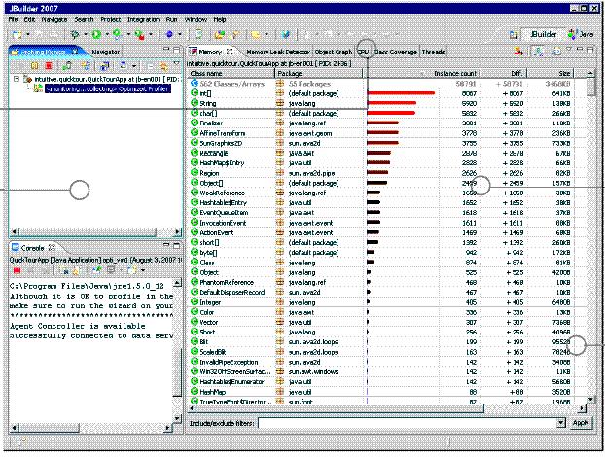
Task: Click the Display Selected Console icon
Action: click(x=111, y=270)
